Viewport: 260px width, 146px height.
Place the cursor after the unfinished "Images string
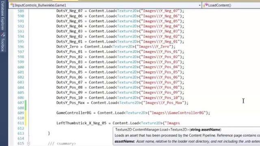[x=180, y=123]
